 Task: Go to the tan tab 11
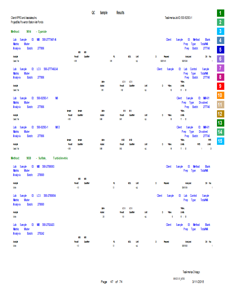220,105
